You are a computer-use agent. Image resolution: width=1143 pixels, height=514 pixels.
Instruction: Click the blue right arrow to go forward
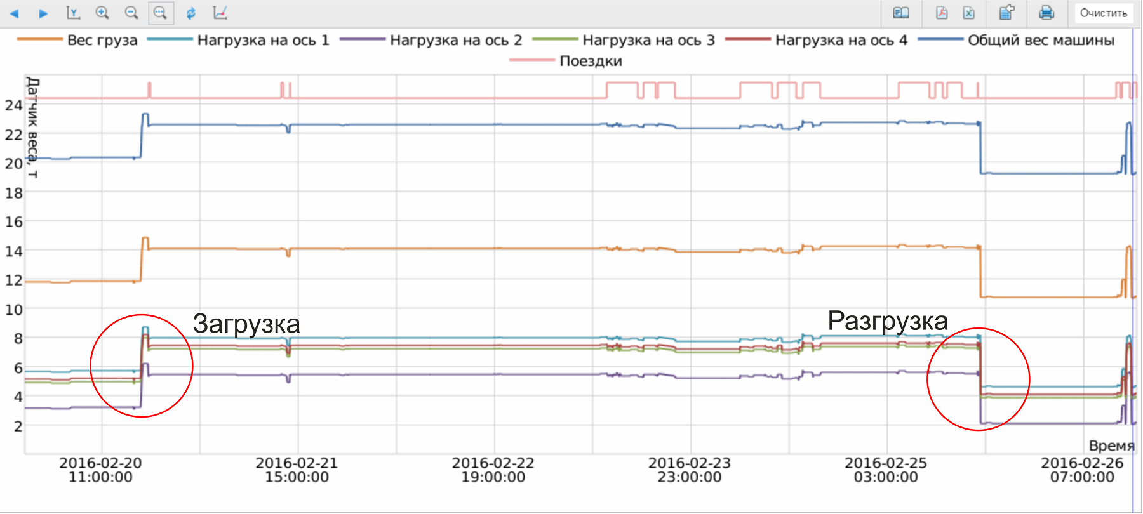pos(43,13)
